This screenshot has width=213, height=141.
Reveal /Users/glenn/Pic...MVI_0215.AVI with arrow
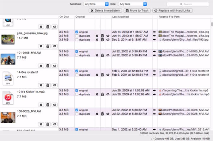[154, 129]
